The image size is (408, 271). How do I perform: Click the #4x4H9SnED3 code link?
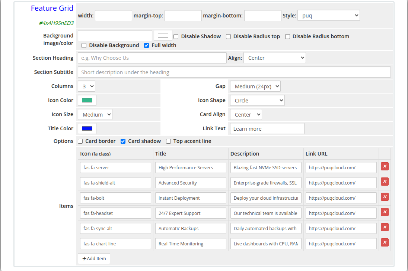click(56, 23)
